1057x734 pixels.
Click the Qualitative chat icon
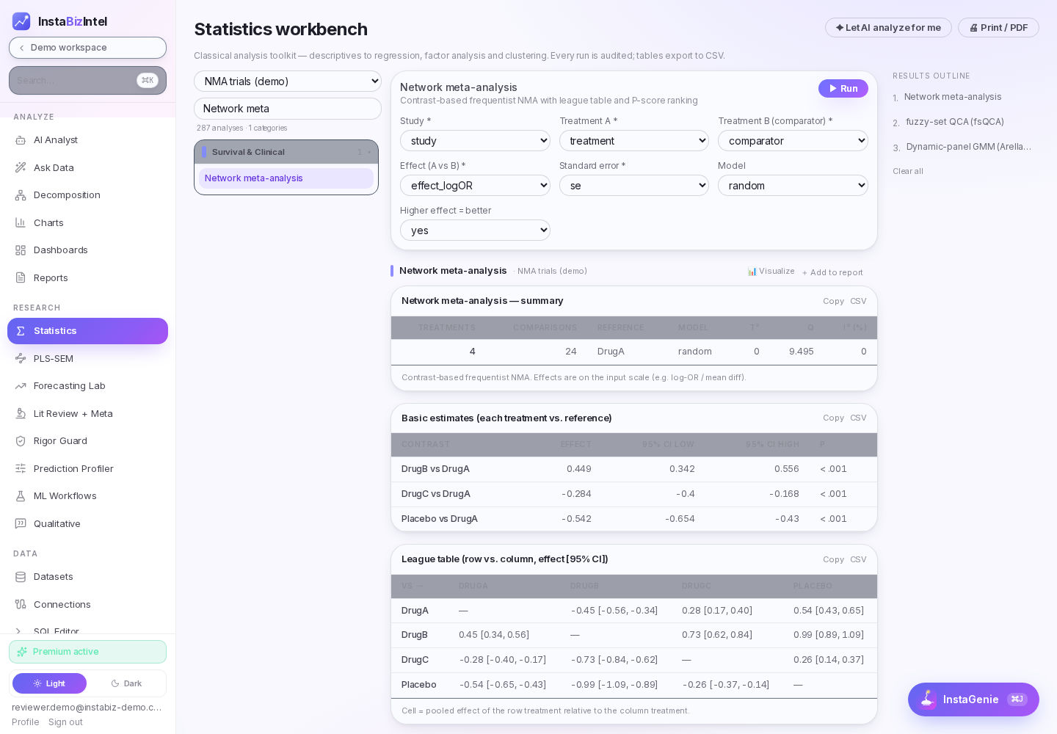point(21,523)
